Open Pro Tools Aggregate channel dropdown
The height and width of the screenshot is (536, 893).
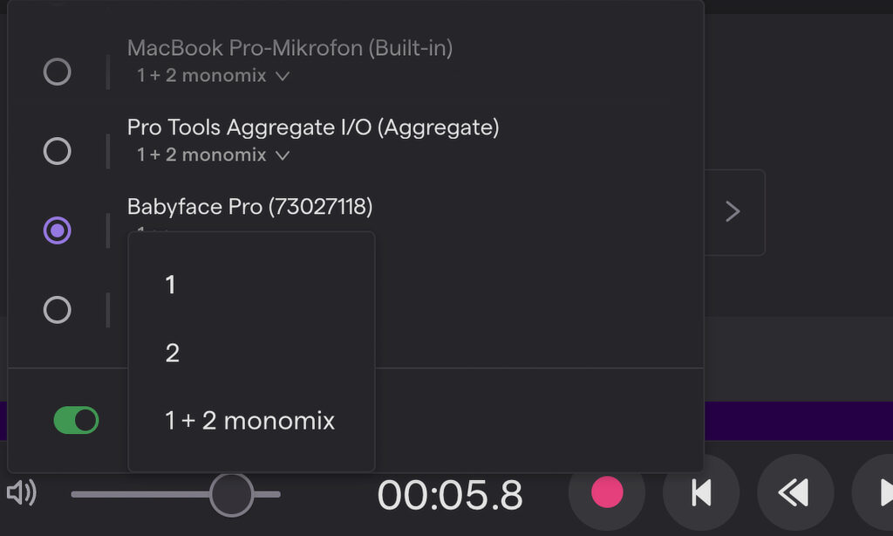point(213,155)
